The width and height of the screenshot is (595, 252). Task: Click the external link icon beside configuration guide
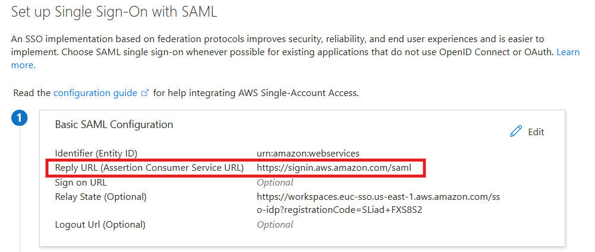[145, 93]
